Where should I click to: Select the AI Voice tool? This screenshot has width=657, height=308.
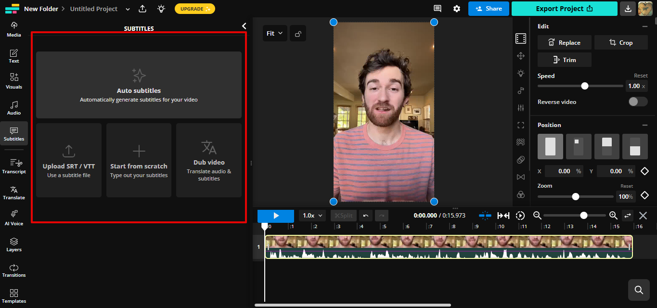[13, 218]
